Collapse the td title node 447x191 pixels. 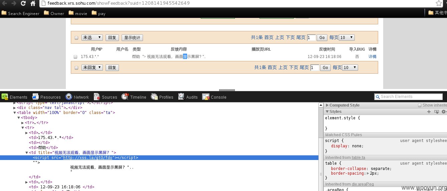click(27, 153)
